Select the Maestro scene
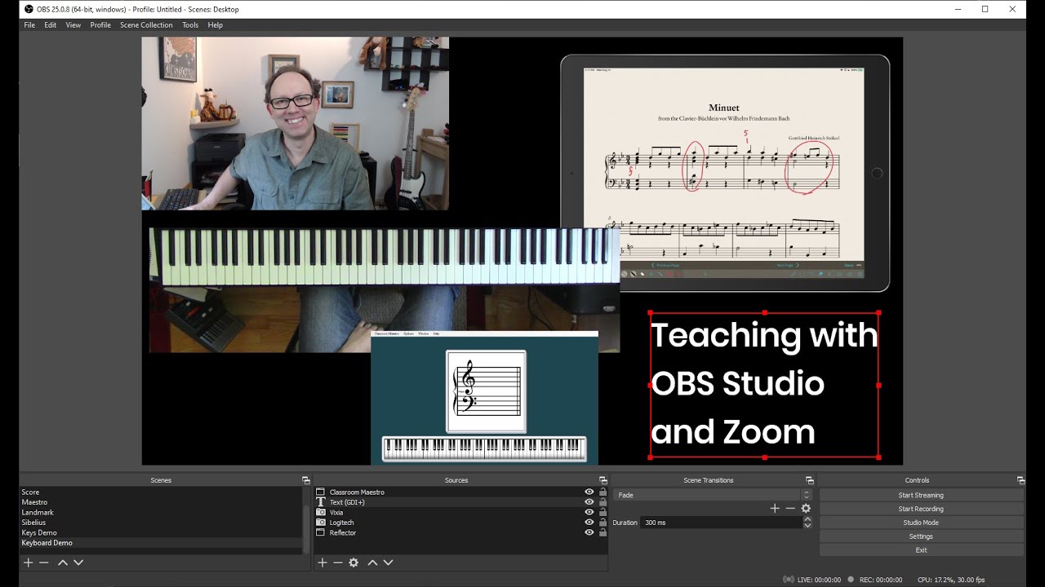Screen dimensions: 1045x587 (161, 502)
